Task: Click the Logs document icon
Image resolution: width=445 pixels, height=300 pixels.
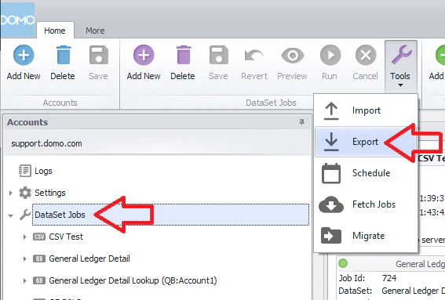Action: [25, 171]
